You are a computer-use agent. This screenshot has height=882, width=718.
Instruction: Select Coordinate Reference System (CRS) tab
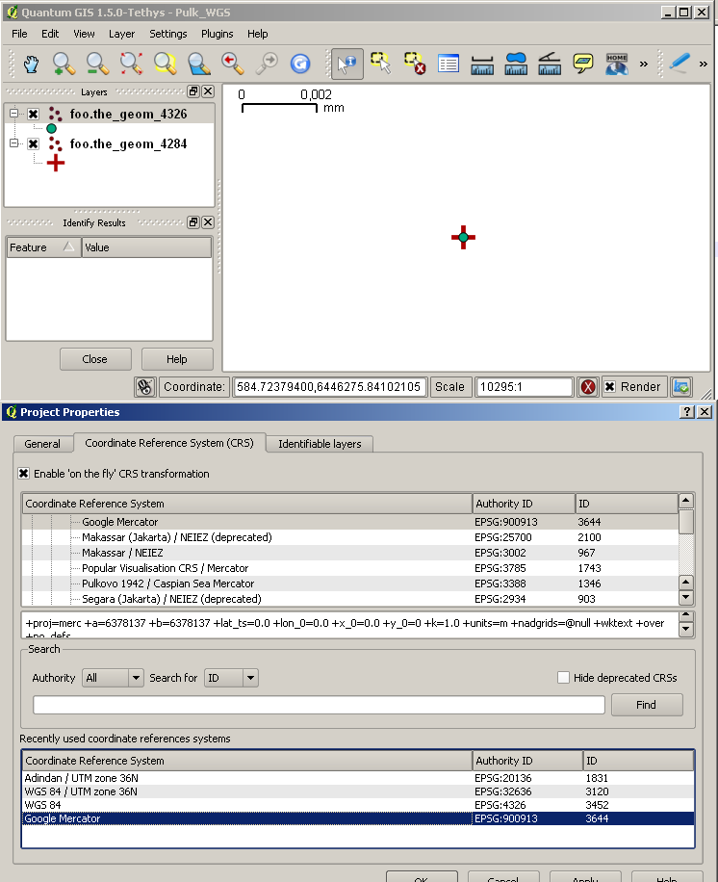[x=169, y=443]
